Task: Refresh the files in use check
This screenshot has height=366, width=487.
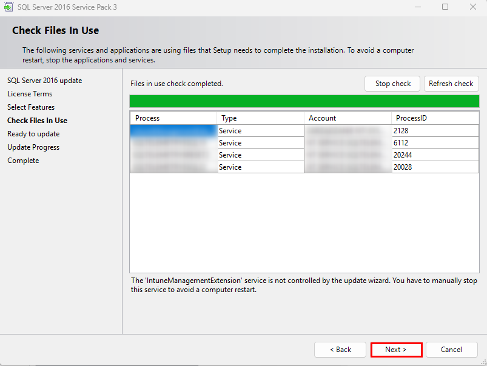Action: coord(451,84)
